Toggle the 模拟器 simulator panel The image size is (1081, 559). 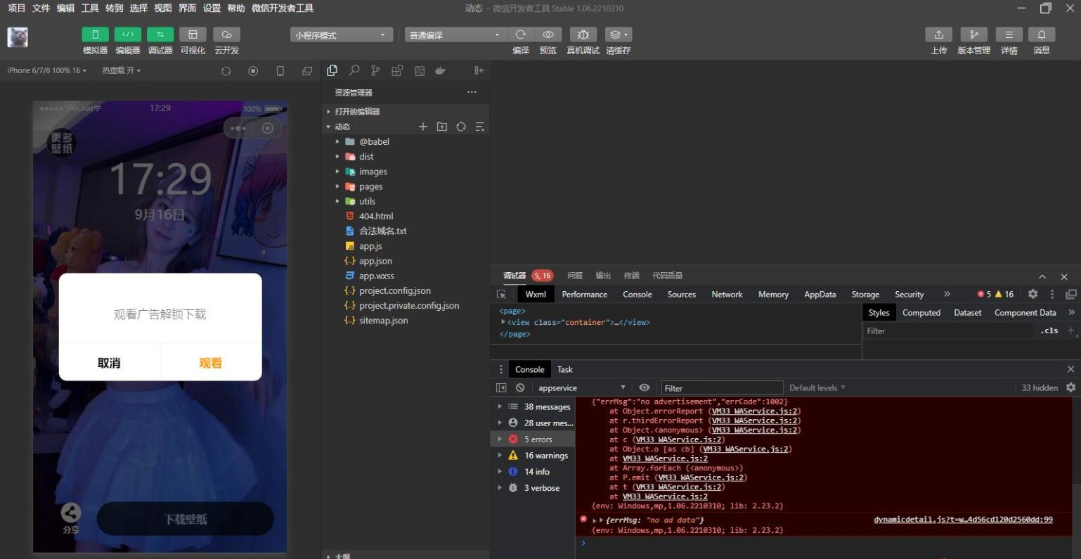tap(95, 35)
